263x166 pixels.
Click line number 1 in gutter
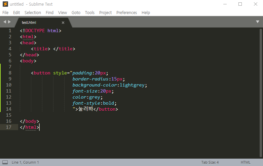tap(10, 31)
